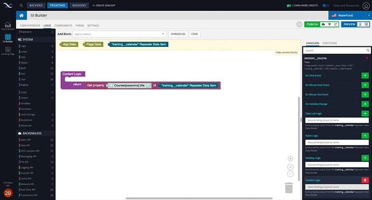The width and height of the screenshot is (372, 200).
Task: Open the CODE button
Action: tap(195, 34)
